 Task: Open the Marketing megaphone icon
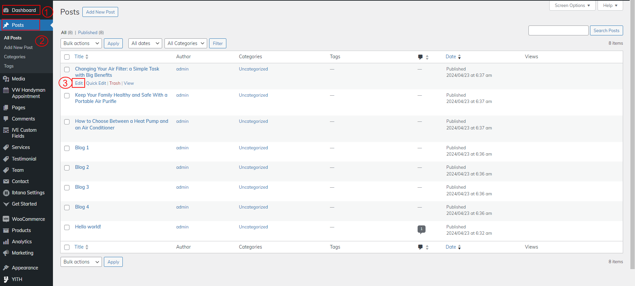pos(6,253)
